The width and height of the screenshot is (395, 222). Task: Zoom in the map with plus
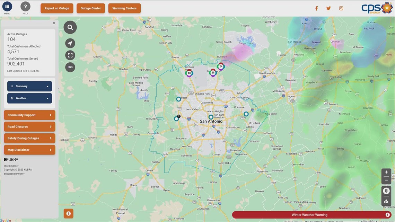pos(386,172)
